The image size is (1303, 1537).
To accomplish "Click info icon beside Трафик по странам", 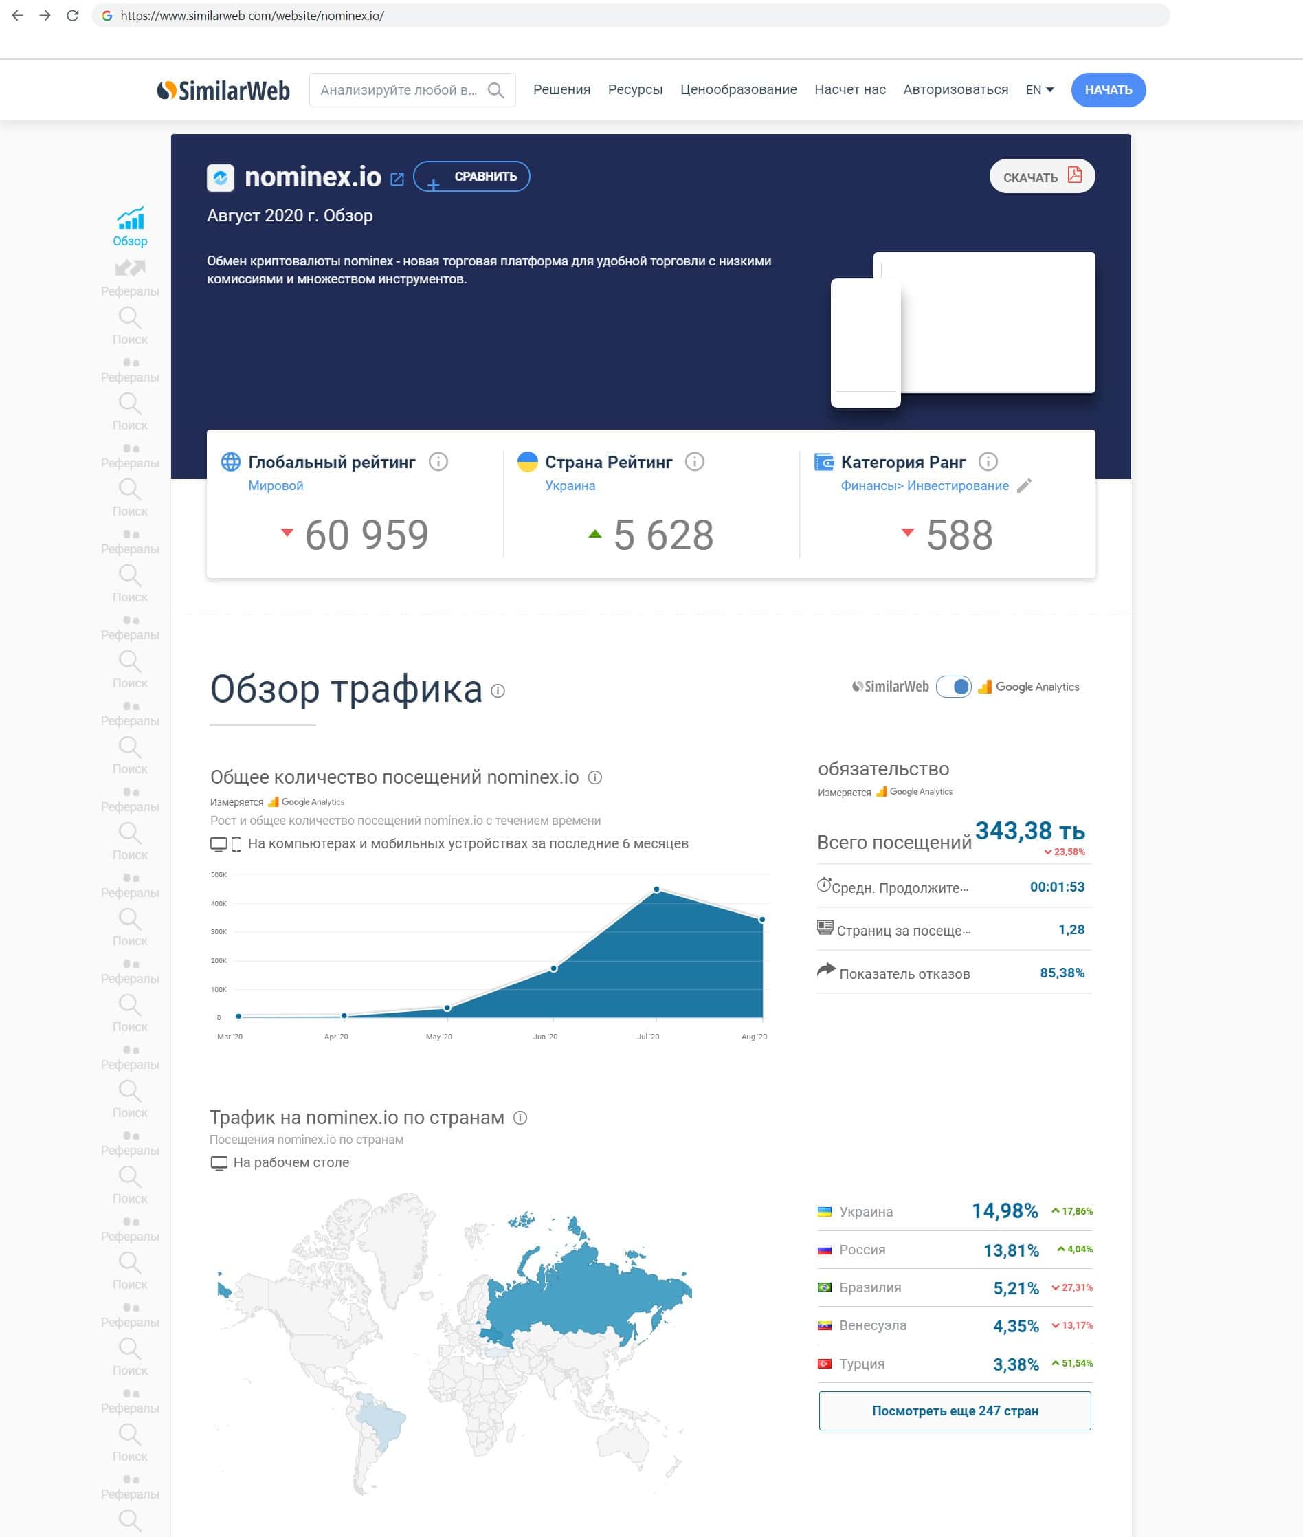I will tap(520, 1117).
